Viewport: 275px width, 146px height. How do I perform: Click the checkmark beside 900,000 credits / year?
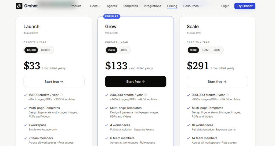(x=188, y=95)
